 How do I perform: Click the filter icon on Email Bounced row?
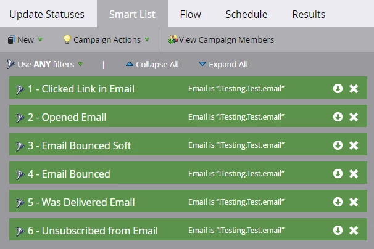pos(20,174)
